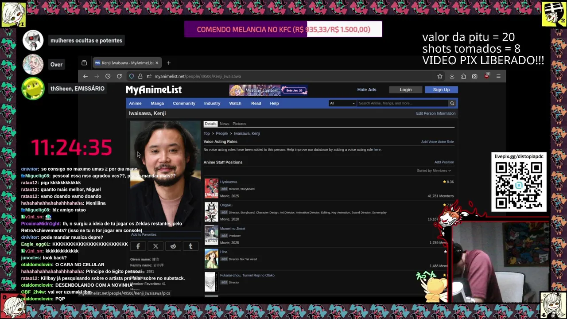Open the Help menu

tap(274, 103)
